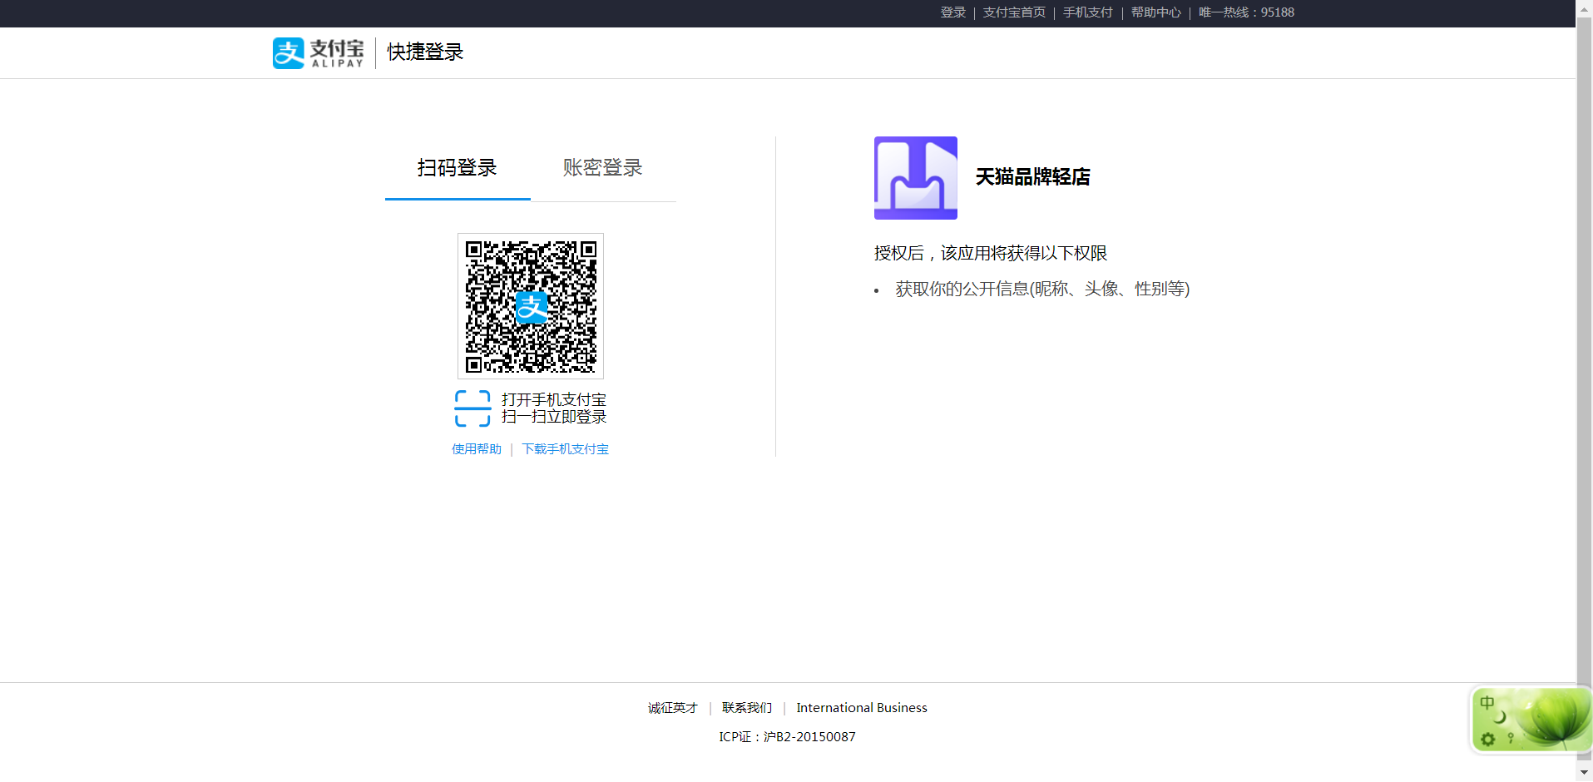This screenshot has height=782, width=1593.
Task: Open the 帮助中心 link
Action: [x=1156, y=12]
